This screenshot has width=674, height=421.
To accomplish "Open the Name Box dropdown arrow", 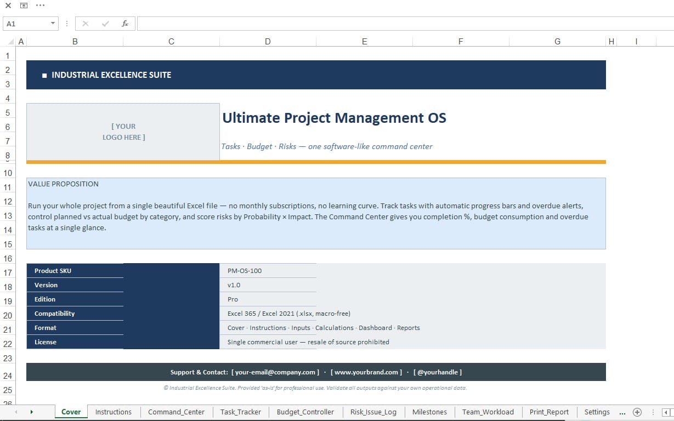I will tap(53, 24).
